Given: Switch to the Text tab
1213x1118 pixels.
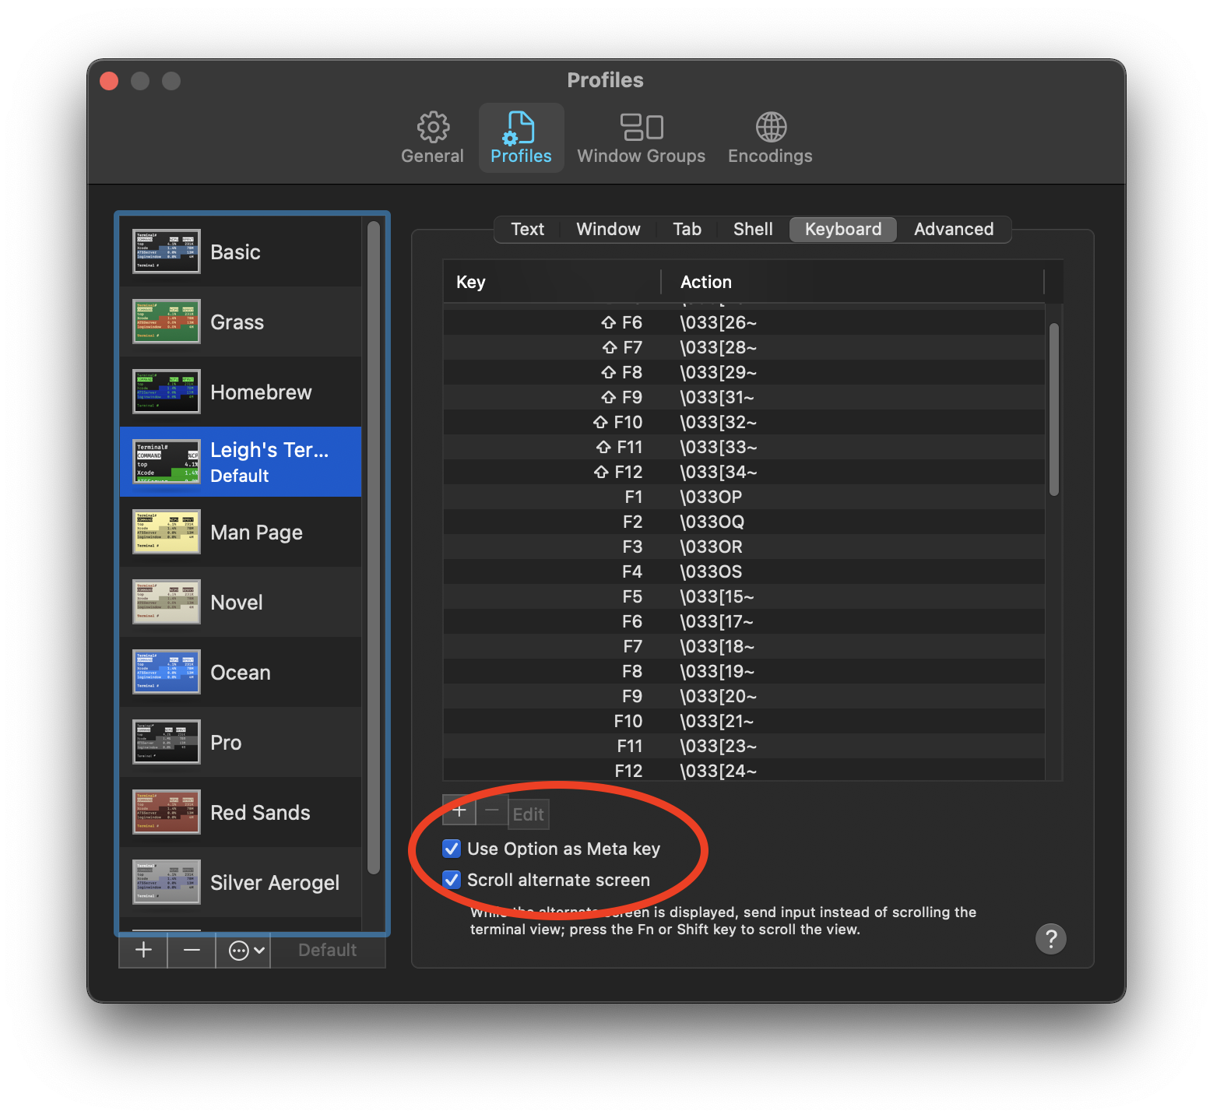Looking at the screenshot, I should 527,229.
